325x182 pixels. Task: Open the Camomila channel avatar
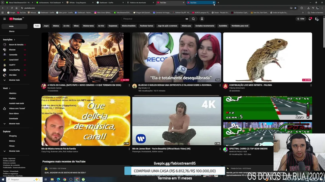(5, 55)
